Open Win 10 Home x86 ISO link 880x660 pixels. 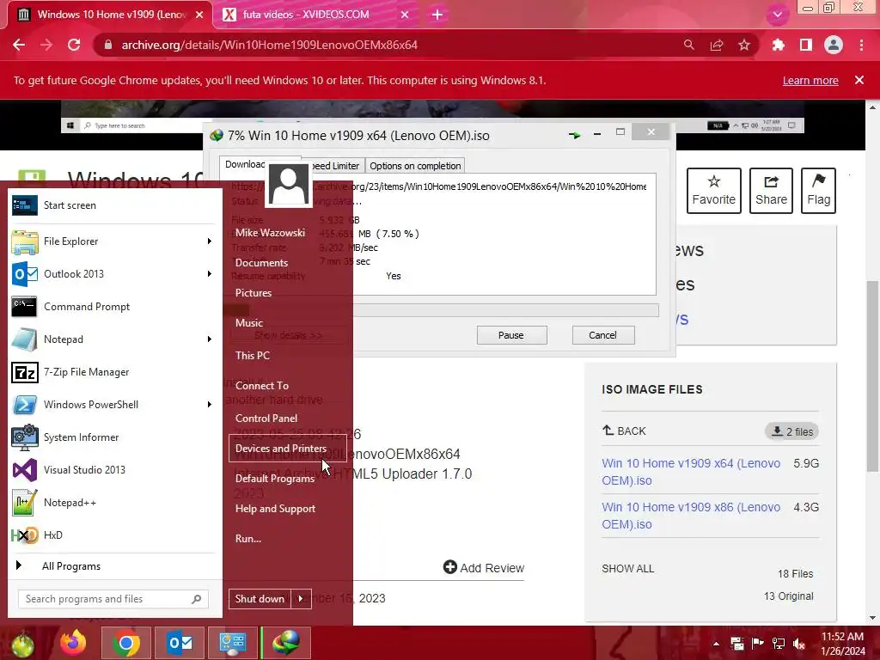tap(691, 516)
